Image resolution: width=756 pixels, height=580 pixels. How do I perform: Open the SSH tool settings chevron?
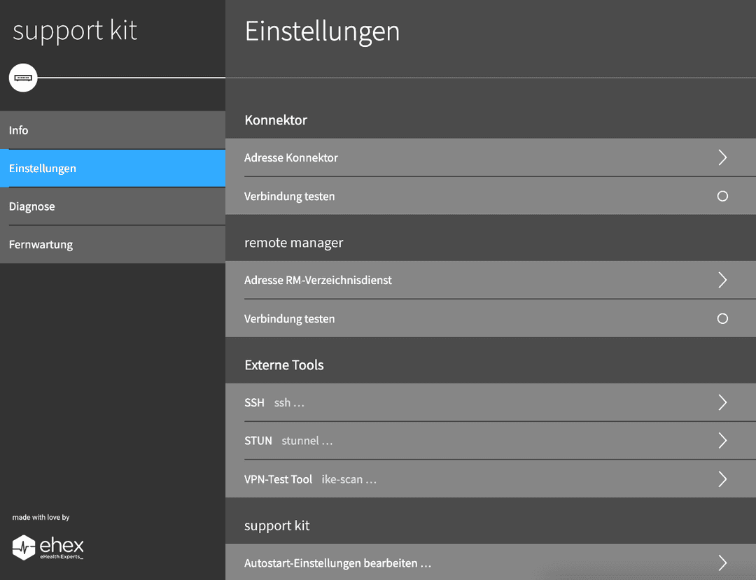[x=722, y=402]
